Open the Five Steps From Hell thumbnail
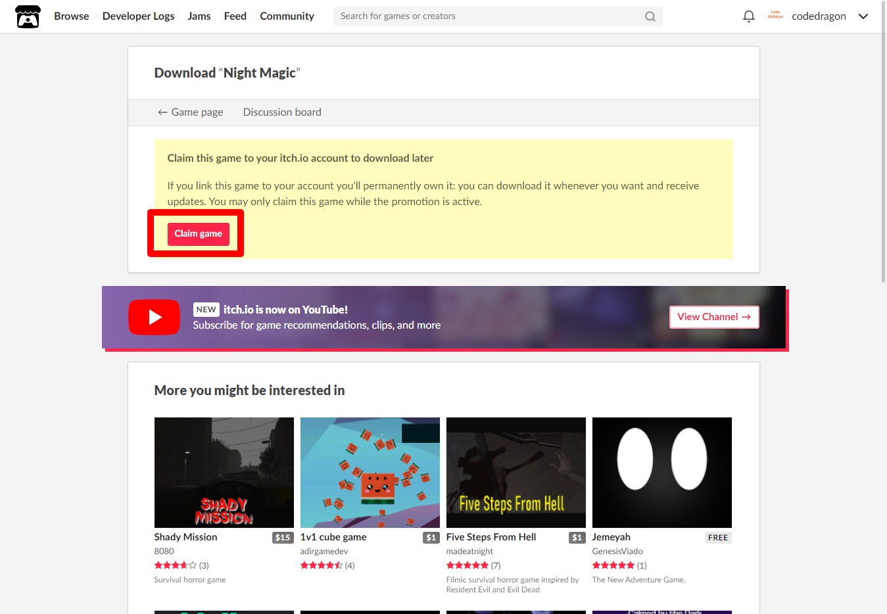 pos(516,473)
